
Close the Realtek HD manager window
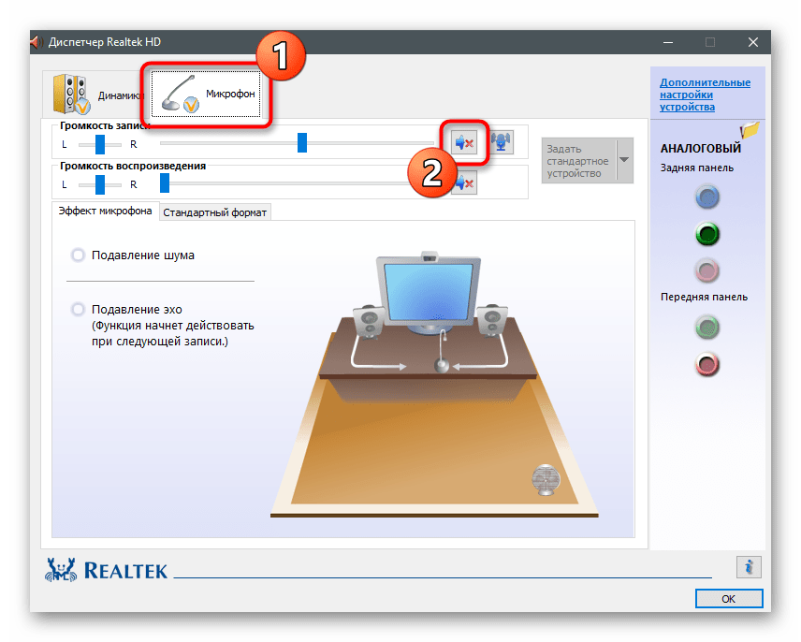coord(753,42)
